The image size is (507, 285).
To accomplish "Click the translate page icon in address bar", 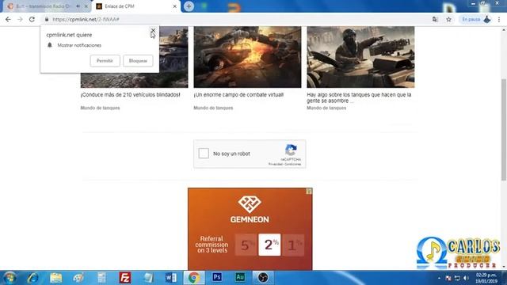I will [x=435, y=19].
